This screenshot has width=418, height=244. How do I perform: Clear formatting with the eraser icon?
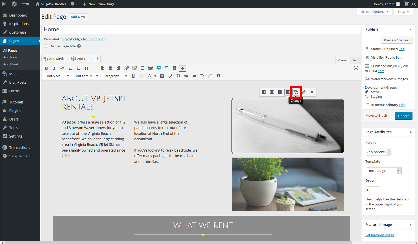point(170,76)
